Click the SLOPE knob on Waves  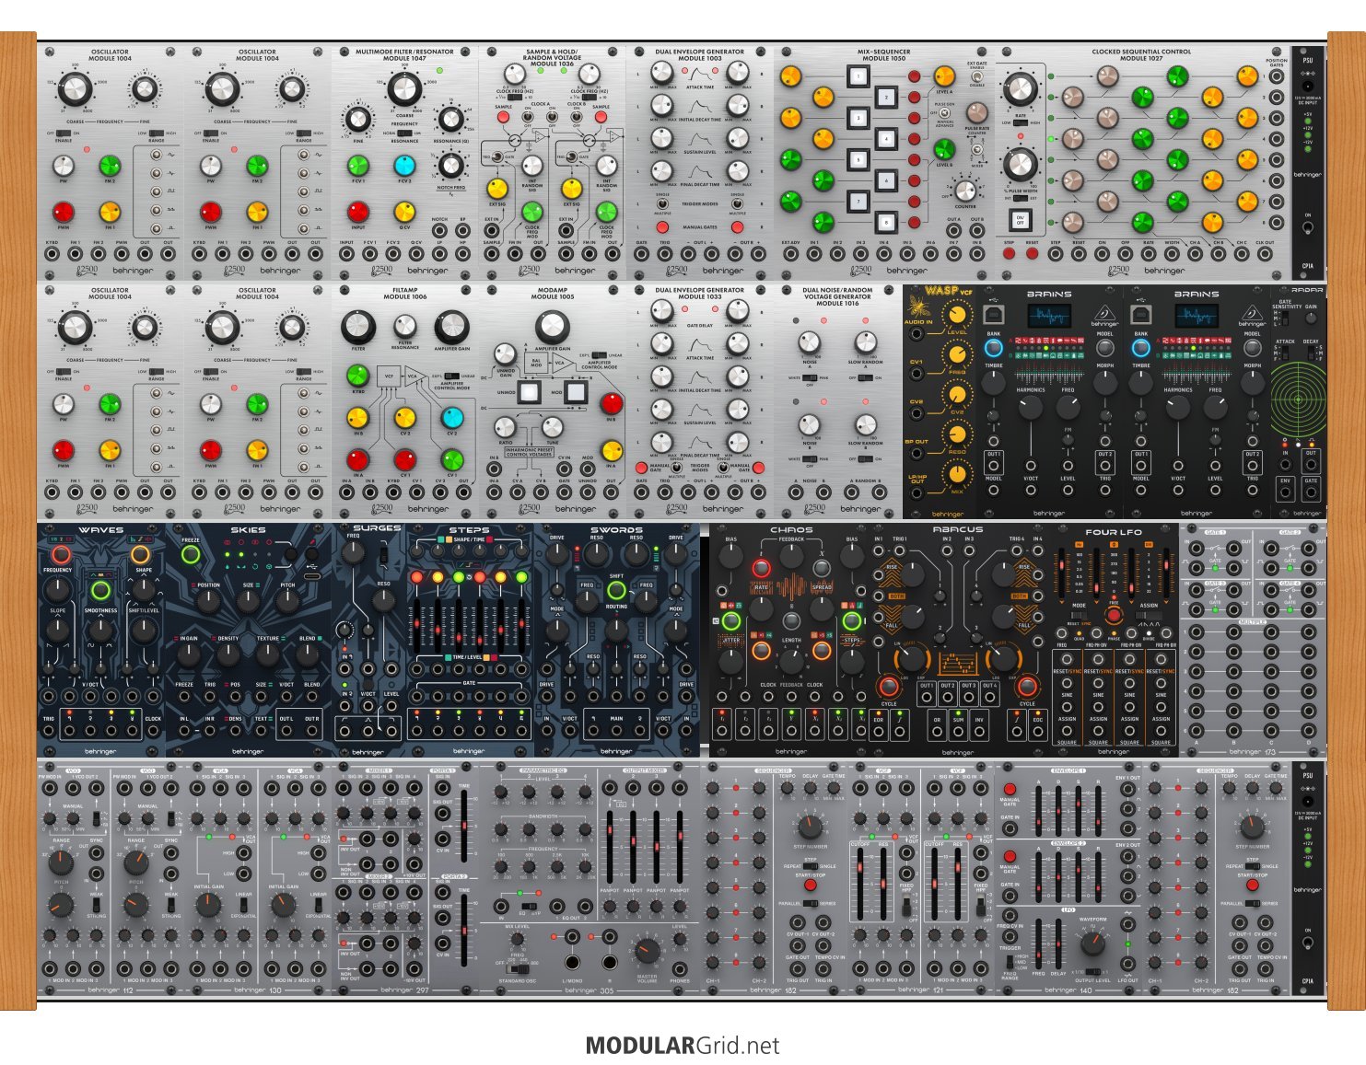(x=58, y=631)
